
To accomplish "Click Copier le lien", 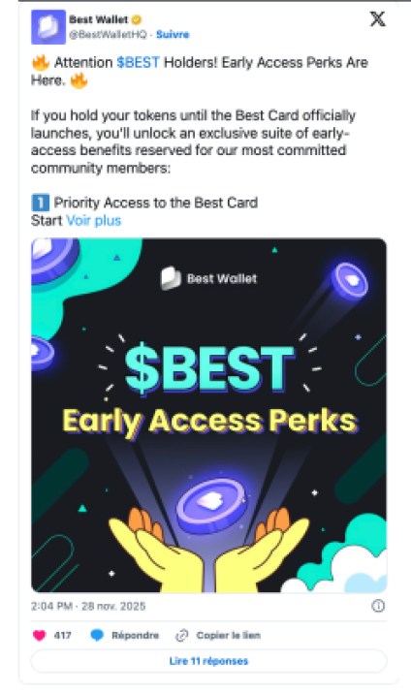I will (229, 636).
